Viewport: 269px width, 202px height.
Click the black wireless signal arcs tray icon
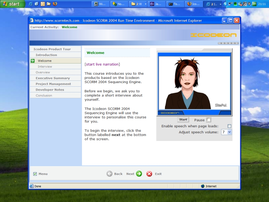[245, 4]
